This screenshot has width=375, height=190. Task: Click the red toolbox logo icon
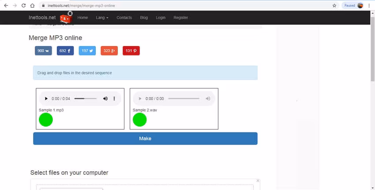point(66,18)
